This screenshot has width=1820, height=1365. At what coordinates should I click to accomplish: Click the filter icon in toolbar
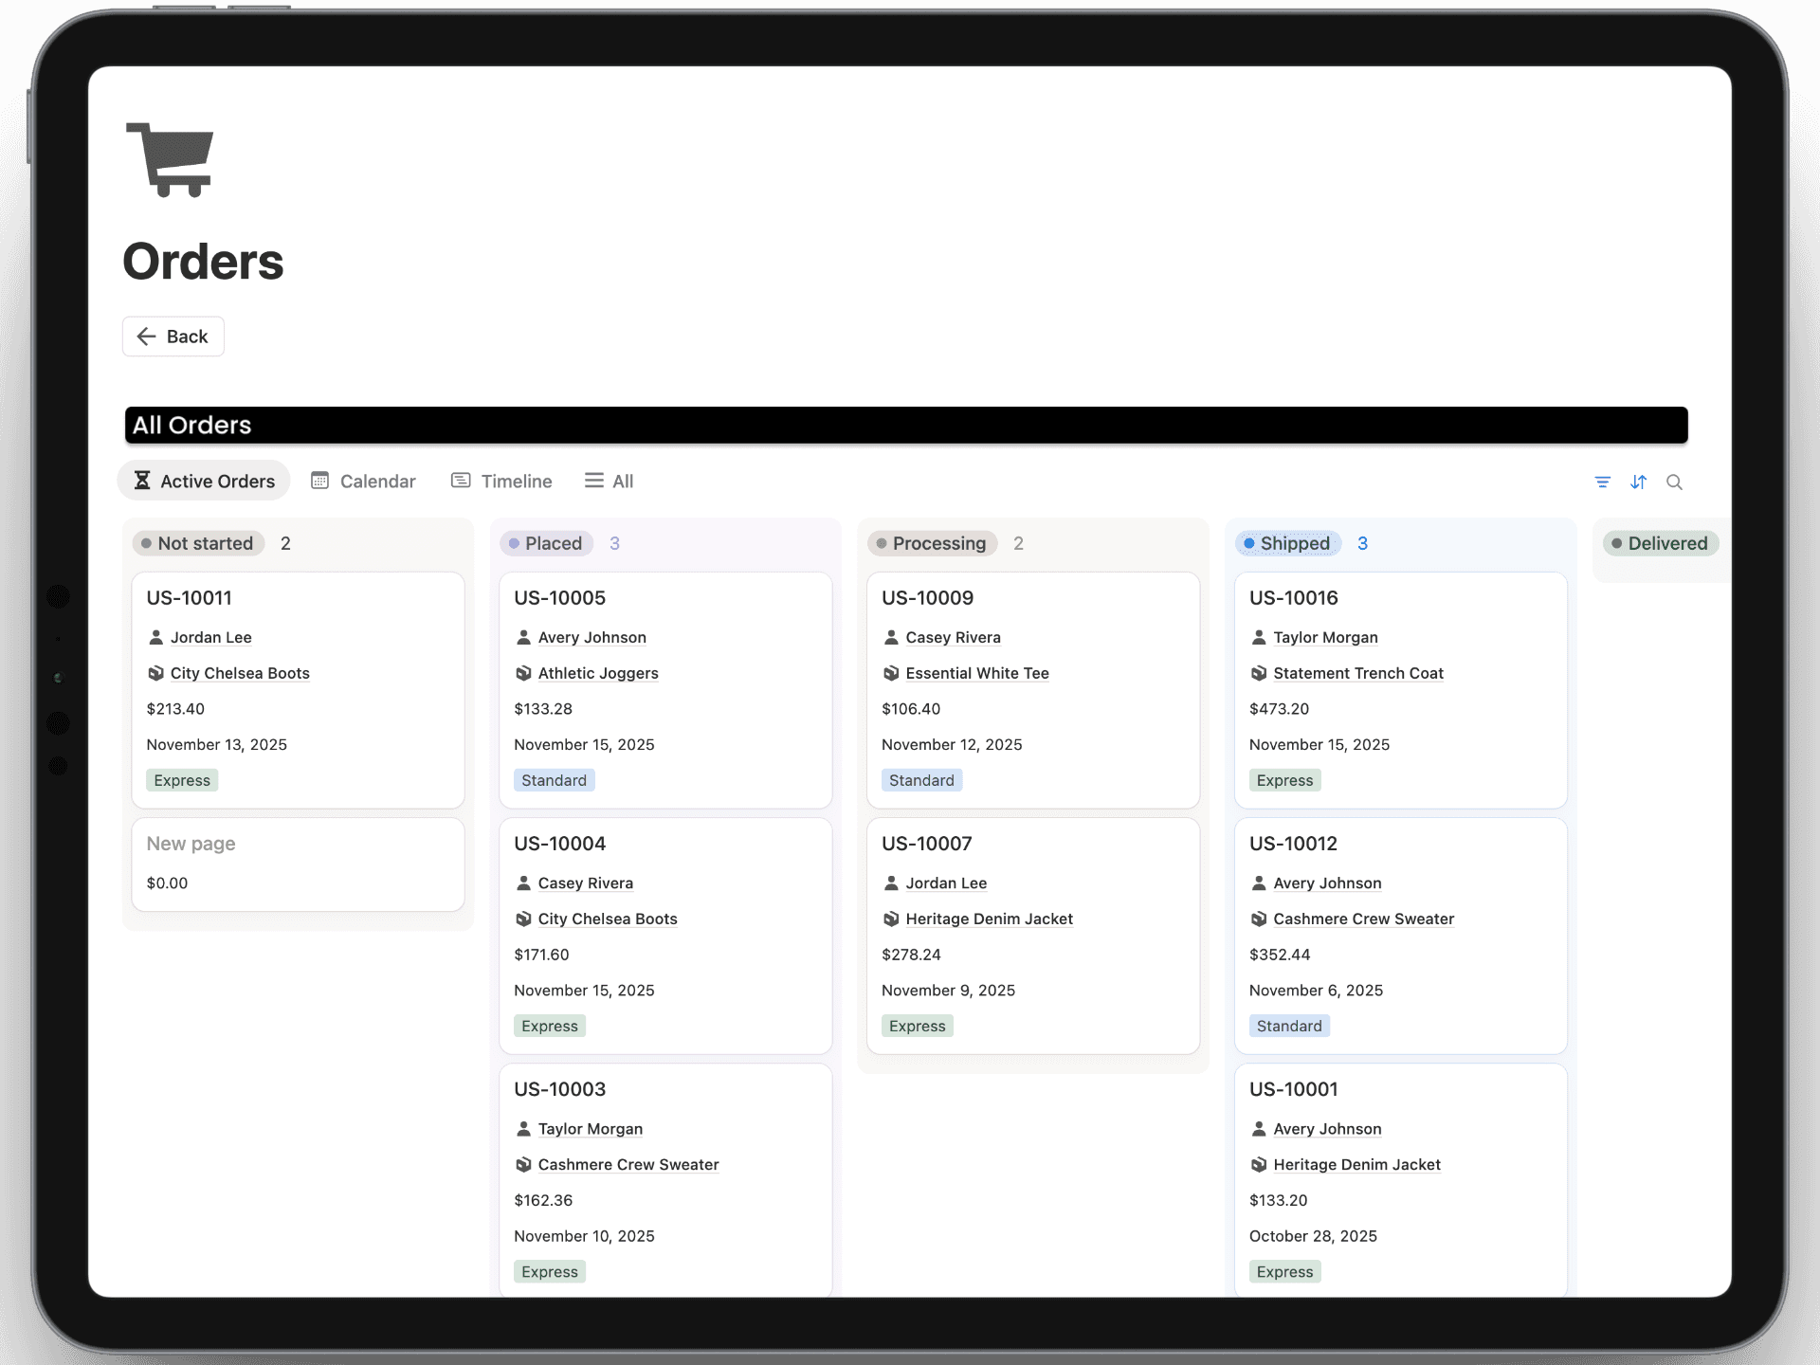coord(1602,482)
